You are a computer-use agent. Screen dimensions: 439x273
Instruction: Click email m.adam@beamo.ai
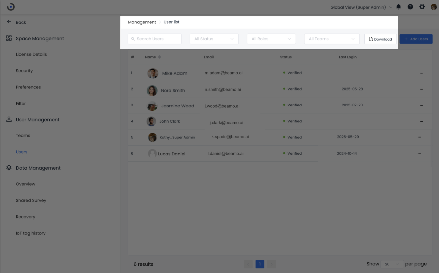(x=224, y=73)
